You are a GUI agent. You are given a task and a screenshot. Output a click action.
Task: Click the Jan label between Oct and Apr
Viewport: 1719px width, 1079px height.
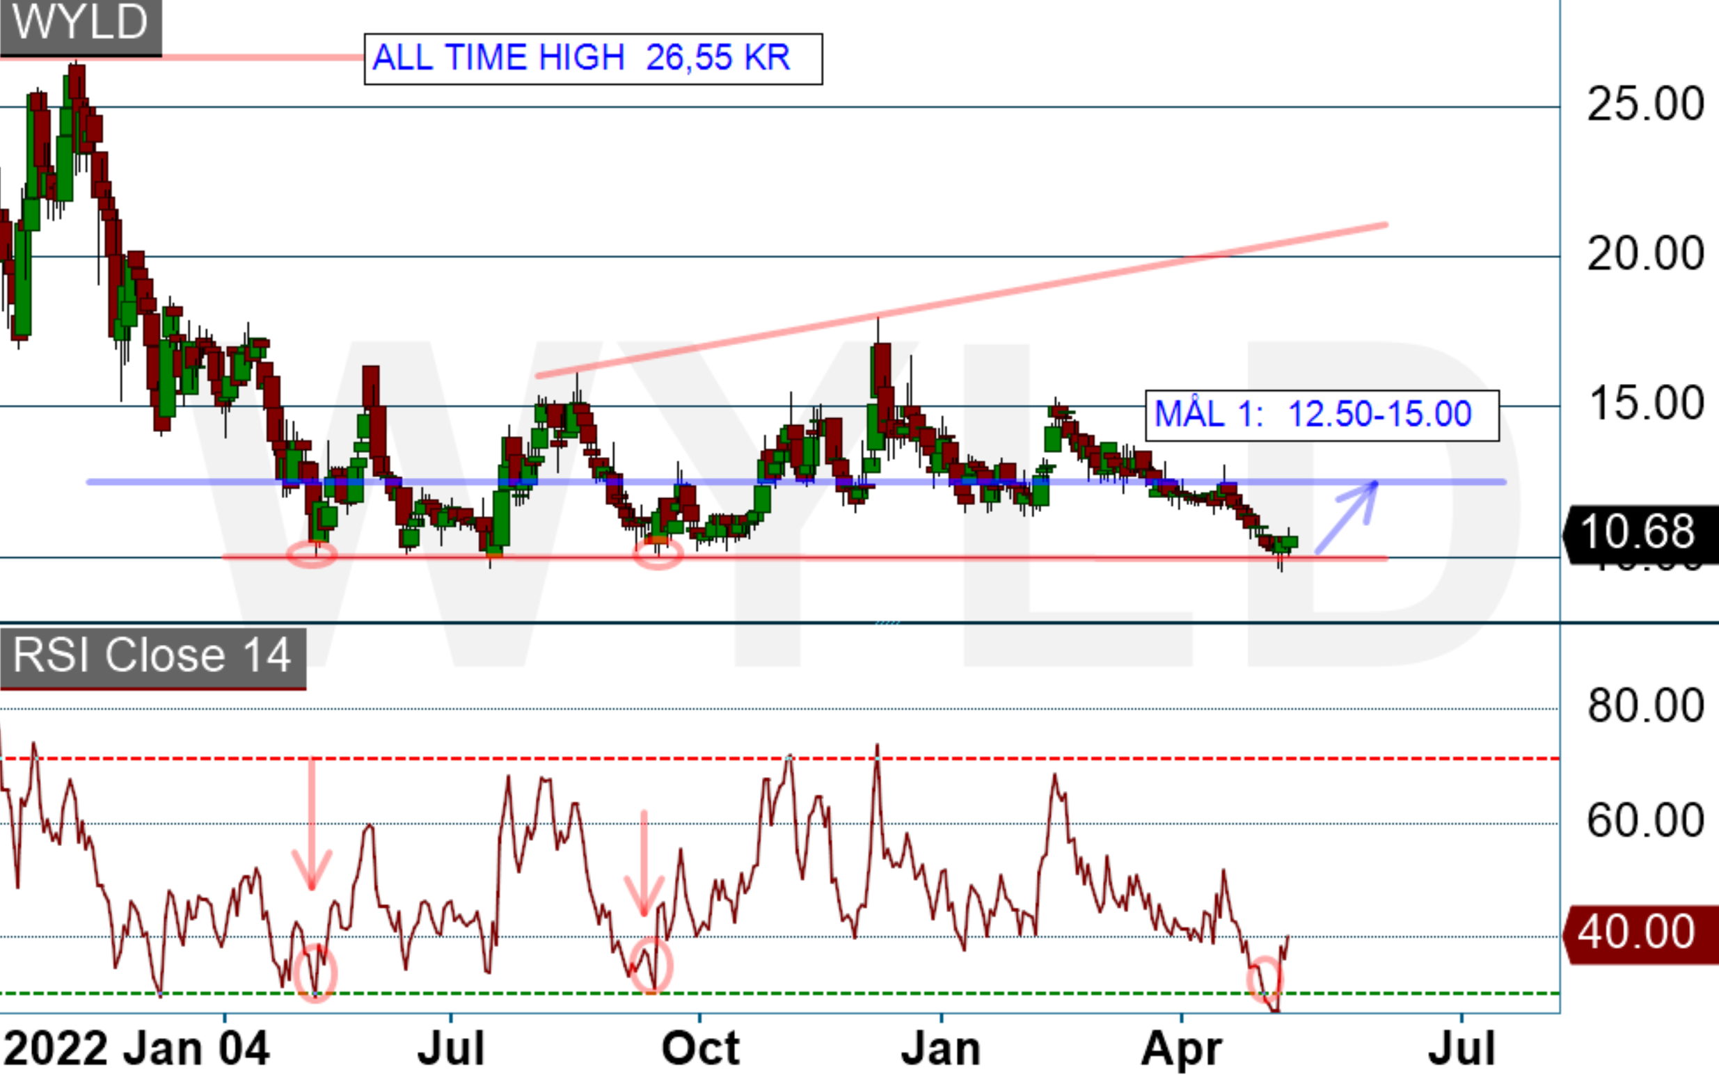click(941, 1049)
